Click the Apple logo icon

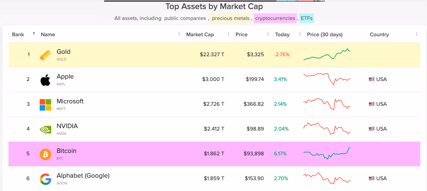pos(45,79)
